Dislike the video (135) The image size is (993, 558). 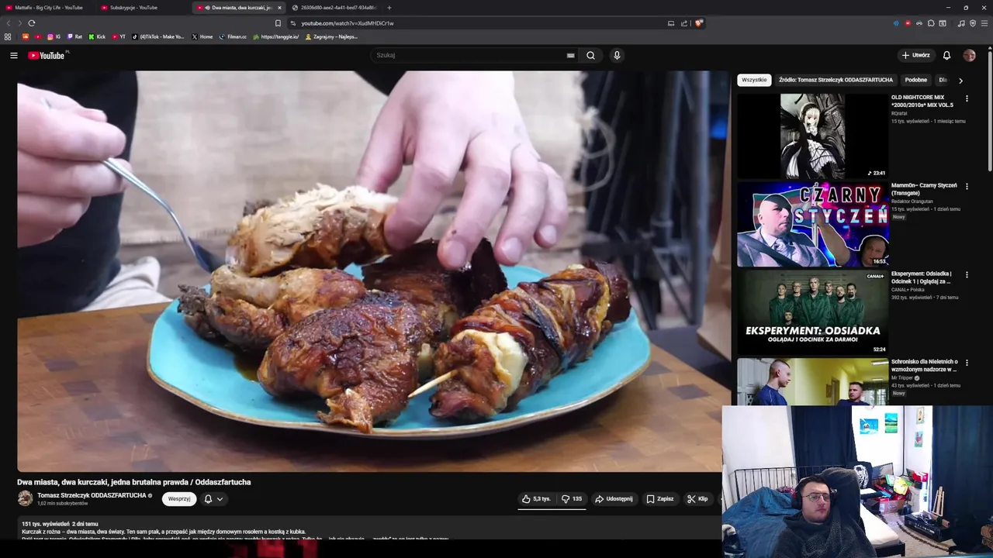click(573, 499)
